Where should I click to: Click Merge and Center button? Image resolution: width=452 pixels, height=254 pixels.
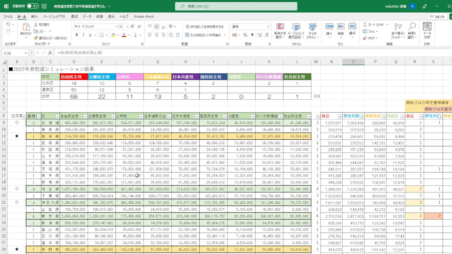pos(203,35)
